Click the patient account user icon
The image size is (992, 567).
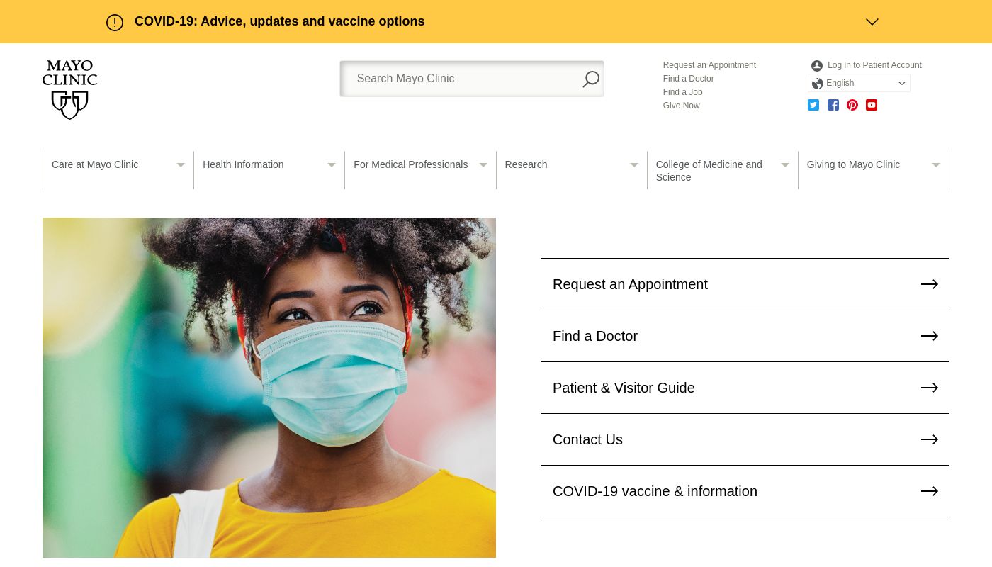pos(817,66)
